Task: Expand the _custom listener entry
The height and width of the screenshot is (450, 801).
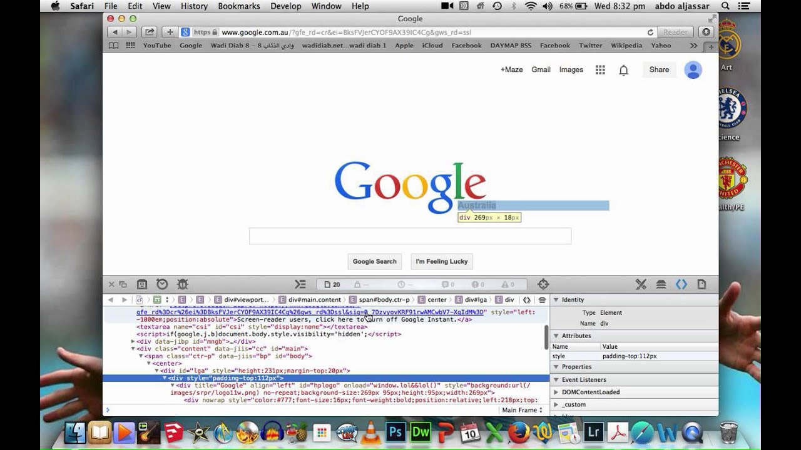Action: click(556, 404)
